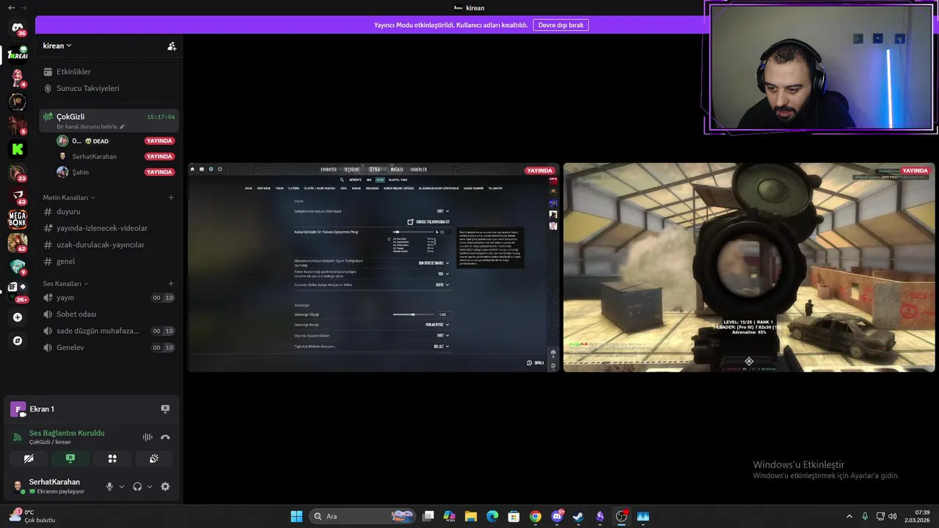Join sade düzgün muhafaza voice channel
This screenshot has width=939, height=528.
109,331
